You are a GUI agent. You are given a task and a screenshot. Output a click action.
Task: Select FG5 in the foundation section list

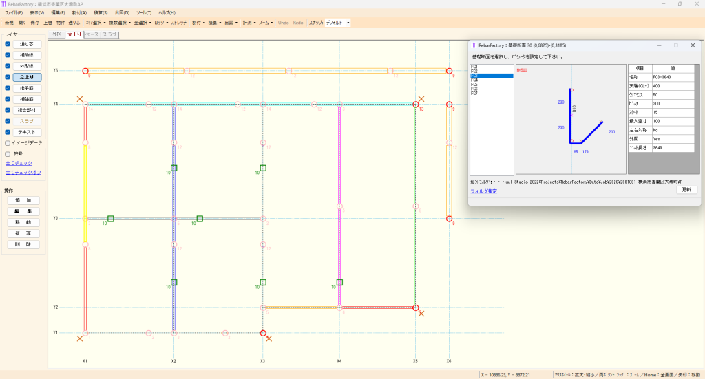click(474, 85)
